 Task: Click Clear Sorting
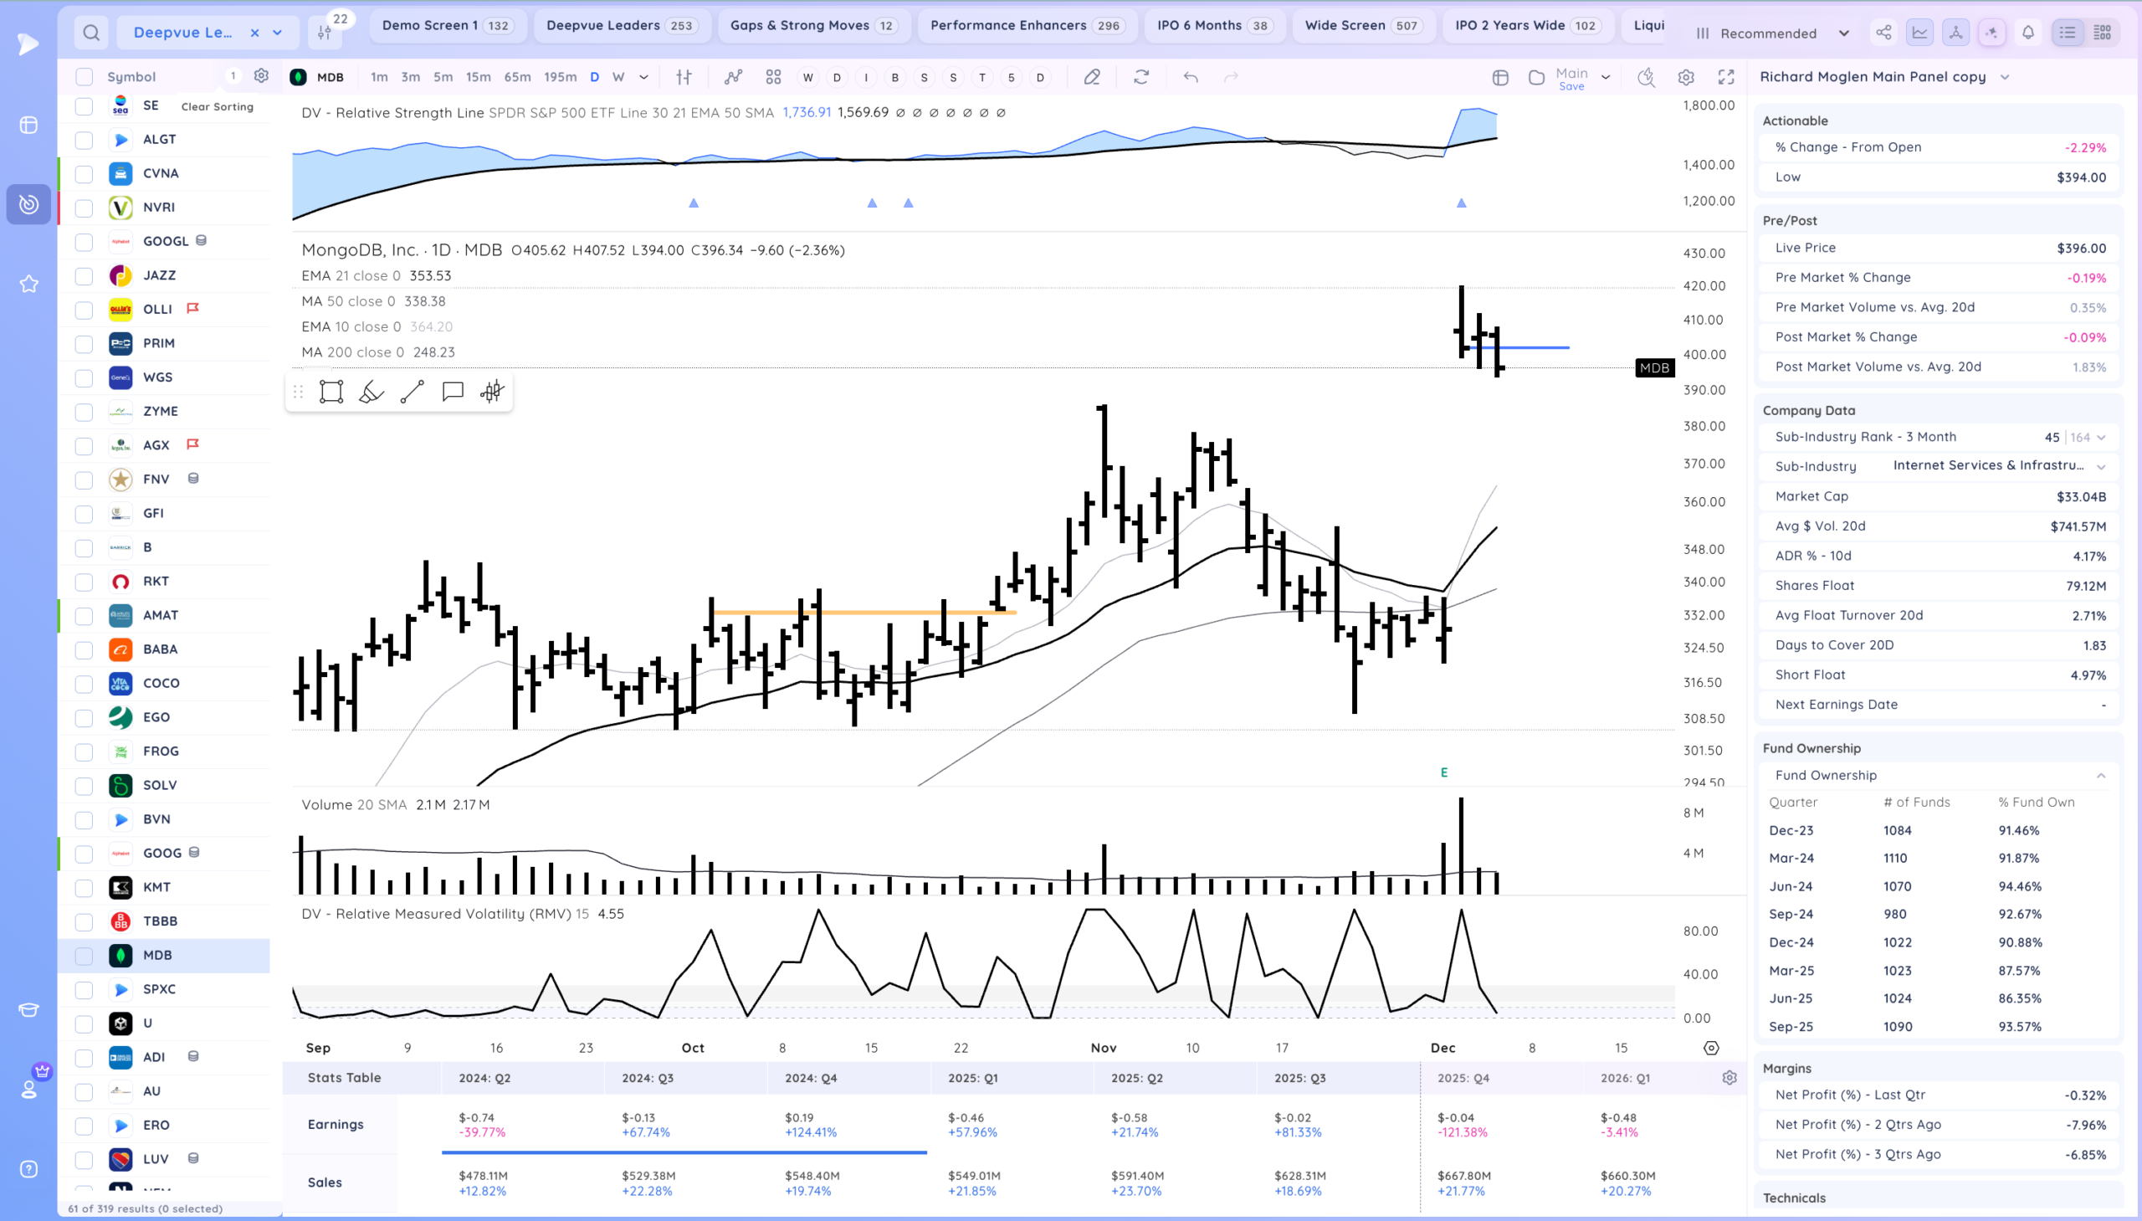tap(218, 106)
